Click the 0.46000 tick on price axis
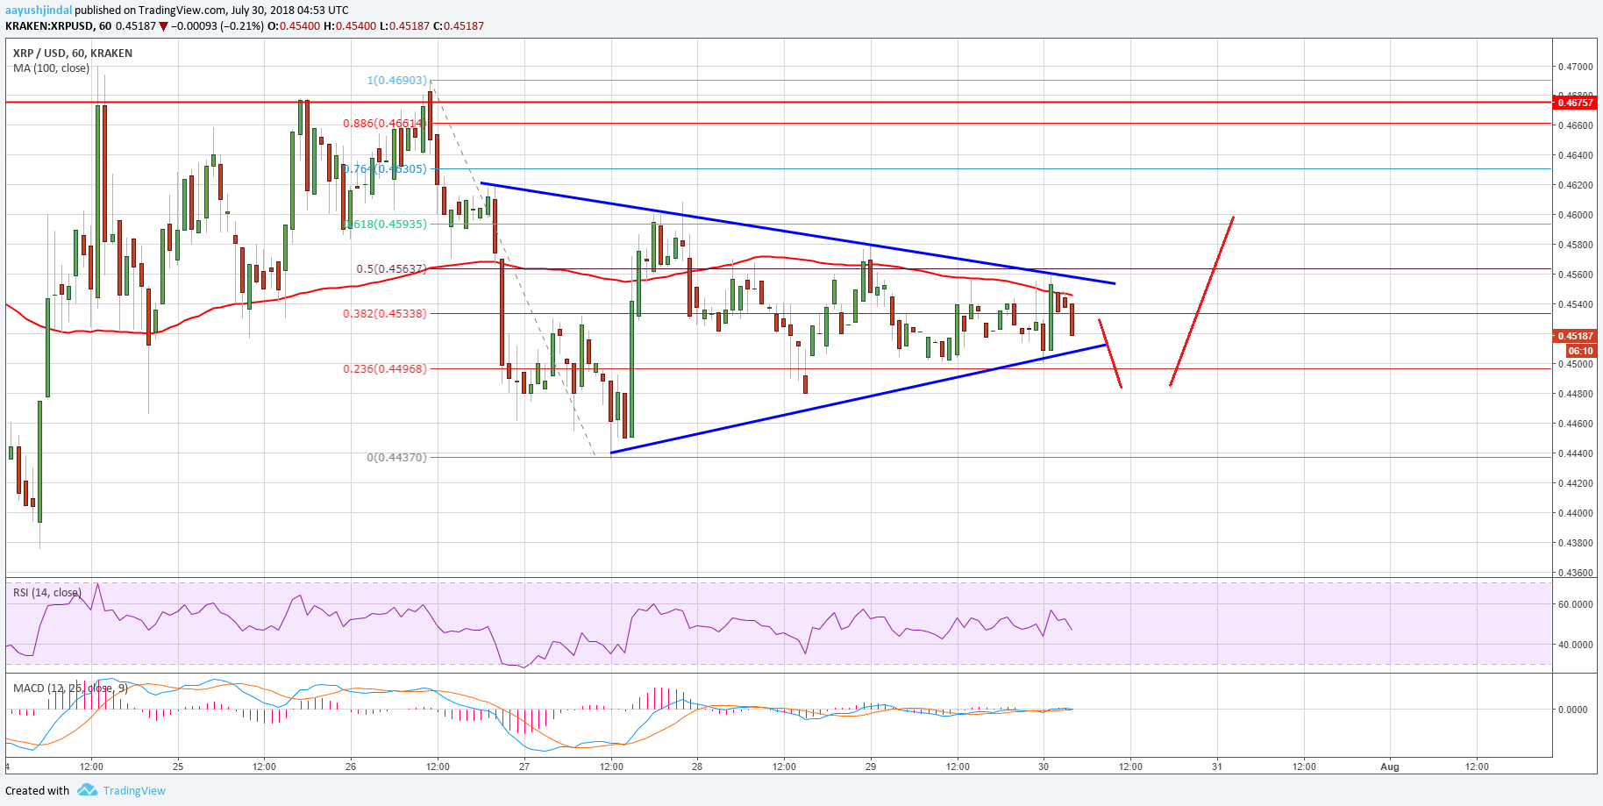 [x=1576, y=215]
